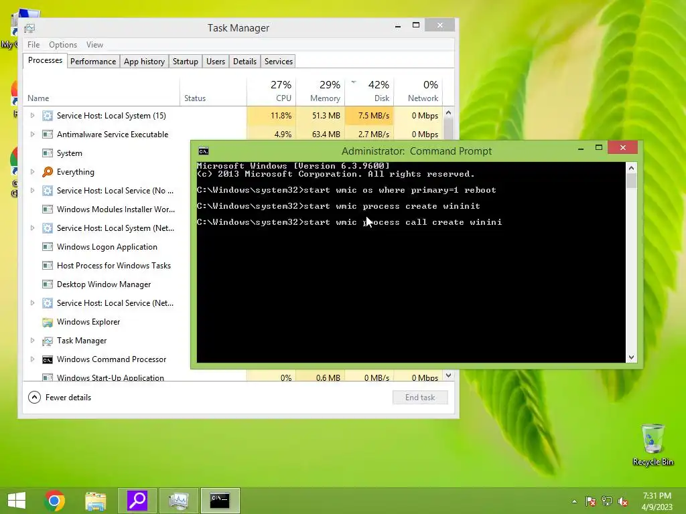Sort processes by Network column
This screenshot has height=514, width=686.
click(418, 91)
